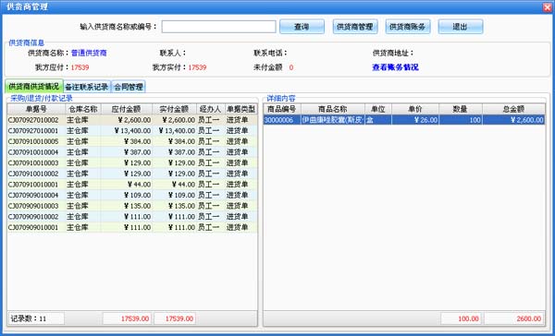The height and width of the screenshot is (336, 555).
Task: Click the 单价 column header
Action: tap(415, 109)
